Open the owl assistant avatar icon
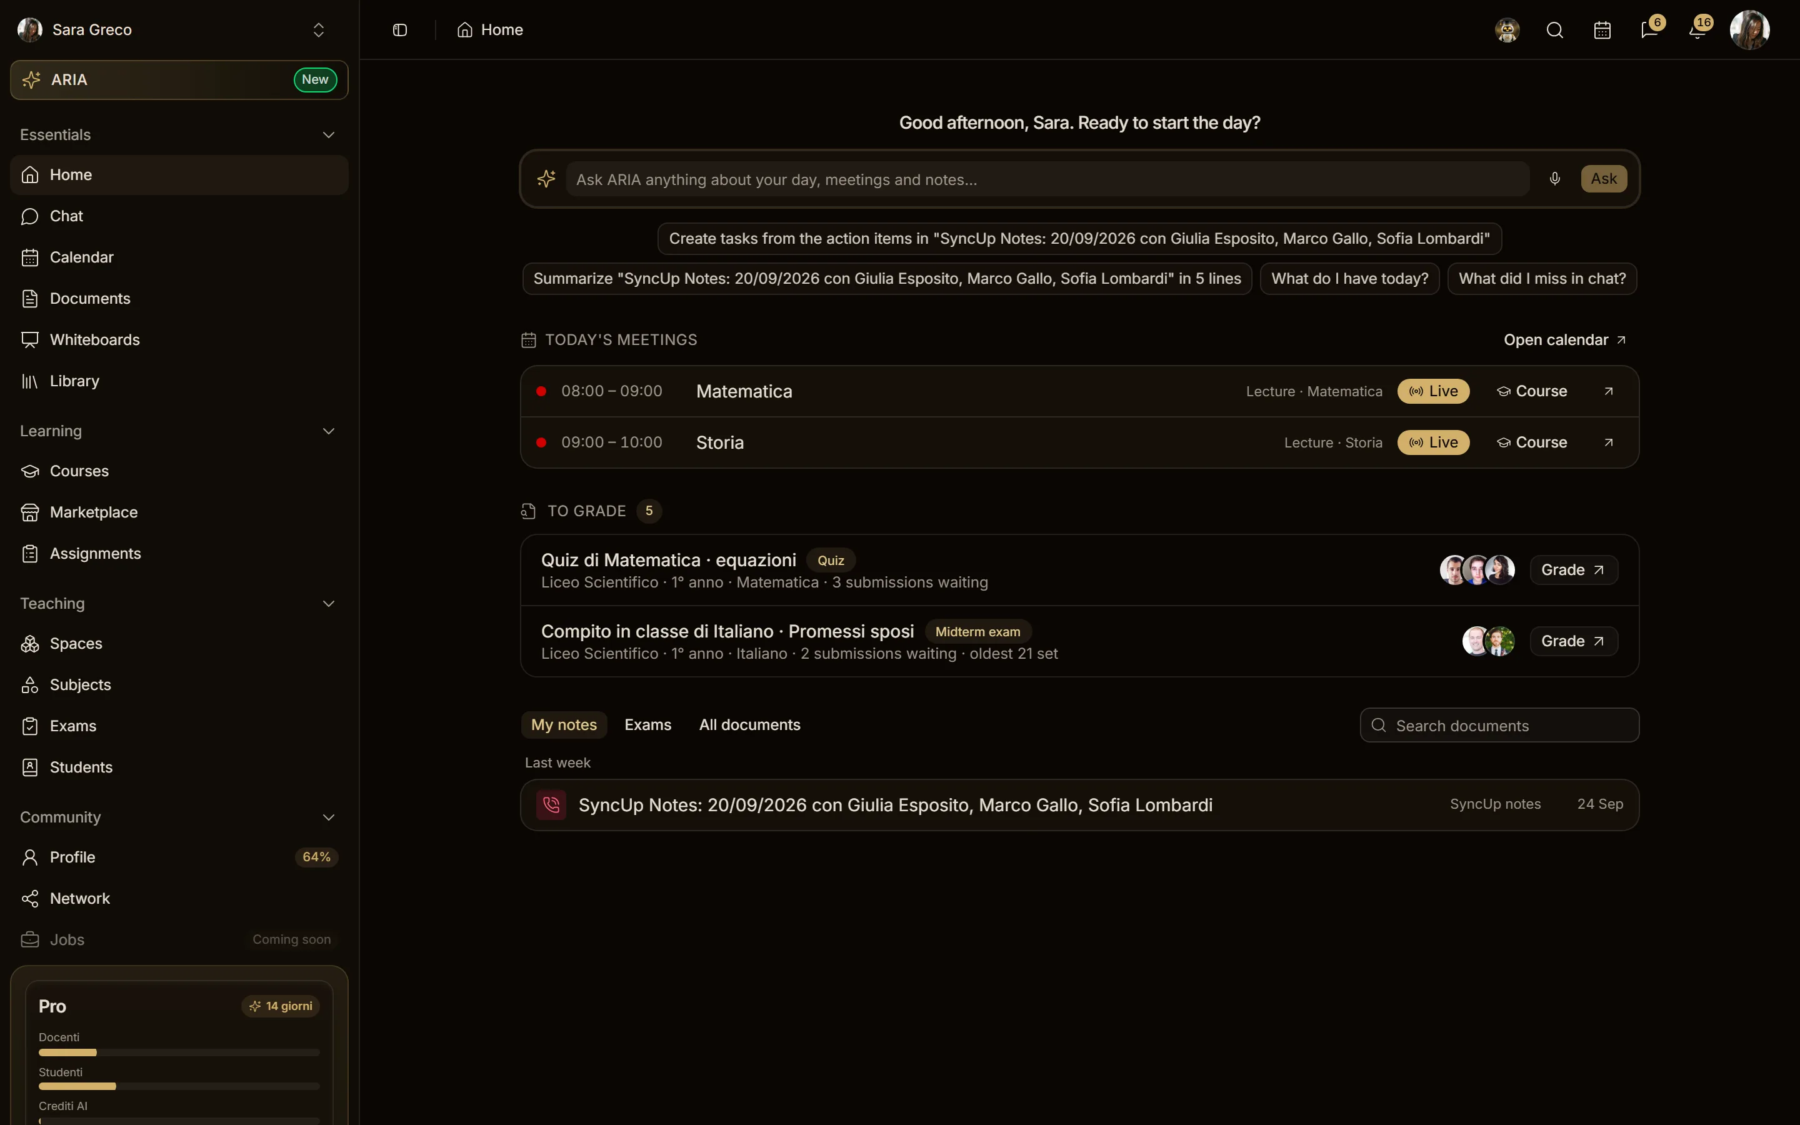This screenshot has width=1800, height=1125. tap(1507, 30)
